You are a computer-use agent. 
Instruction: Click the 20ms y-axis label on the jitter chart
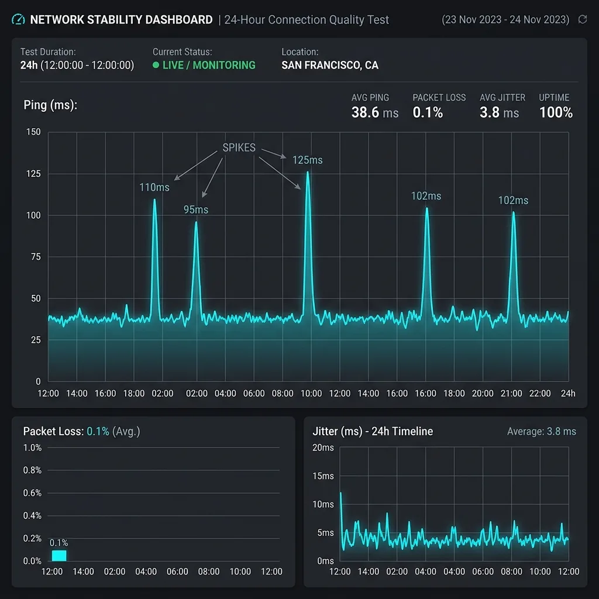pyautogui.click(x=323, y=447)
